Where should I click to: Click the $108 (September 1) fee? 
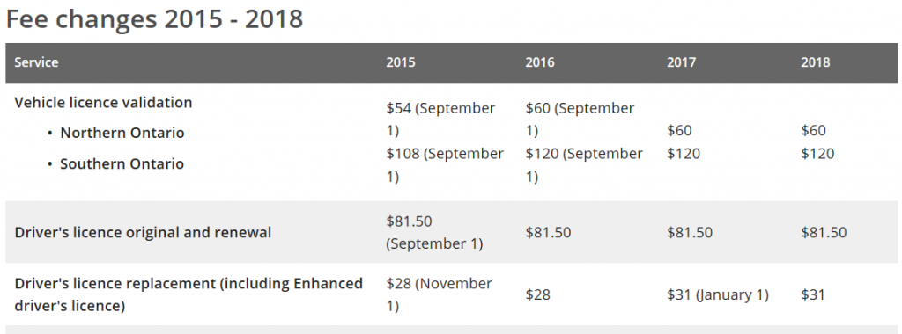point(445,165)
